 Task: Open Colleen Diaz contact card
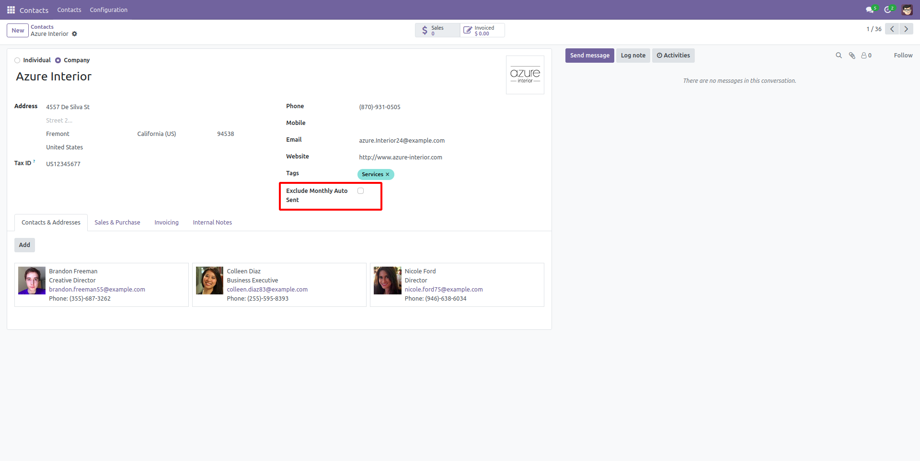(279, 285)
